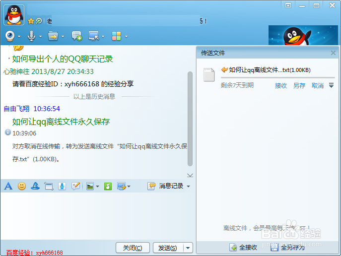Click the chat history vertical scrollbar
Image resolution: width=341 pixels, height=256 pixels.
tap(190, 119)
